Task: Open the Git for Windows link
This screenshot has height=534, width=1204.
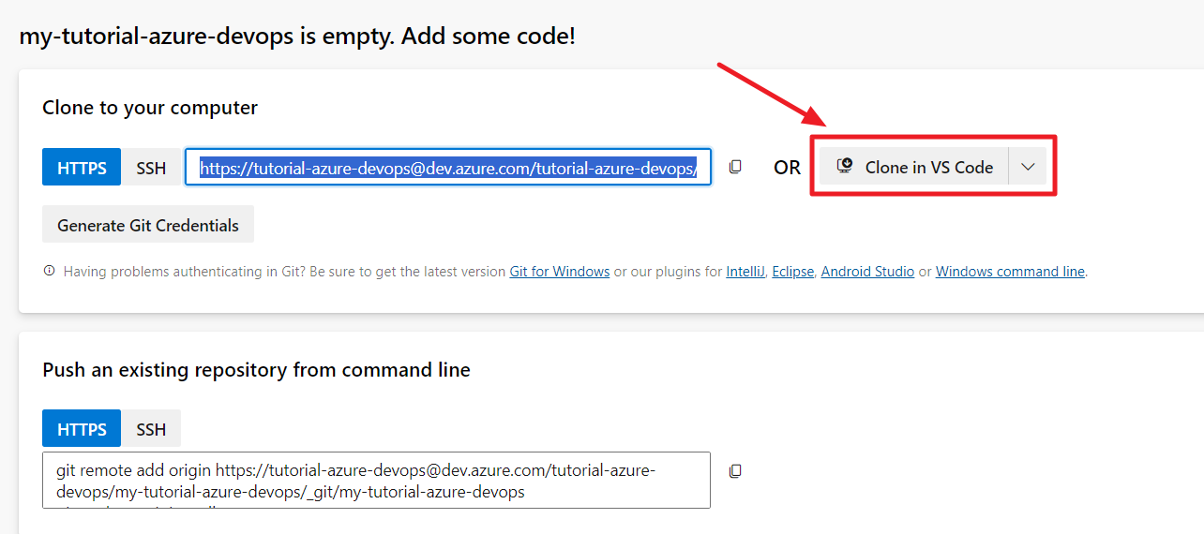Action: pyautogui.click(x=560, y=272)
